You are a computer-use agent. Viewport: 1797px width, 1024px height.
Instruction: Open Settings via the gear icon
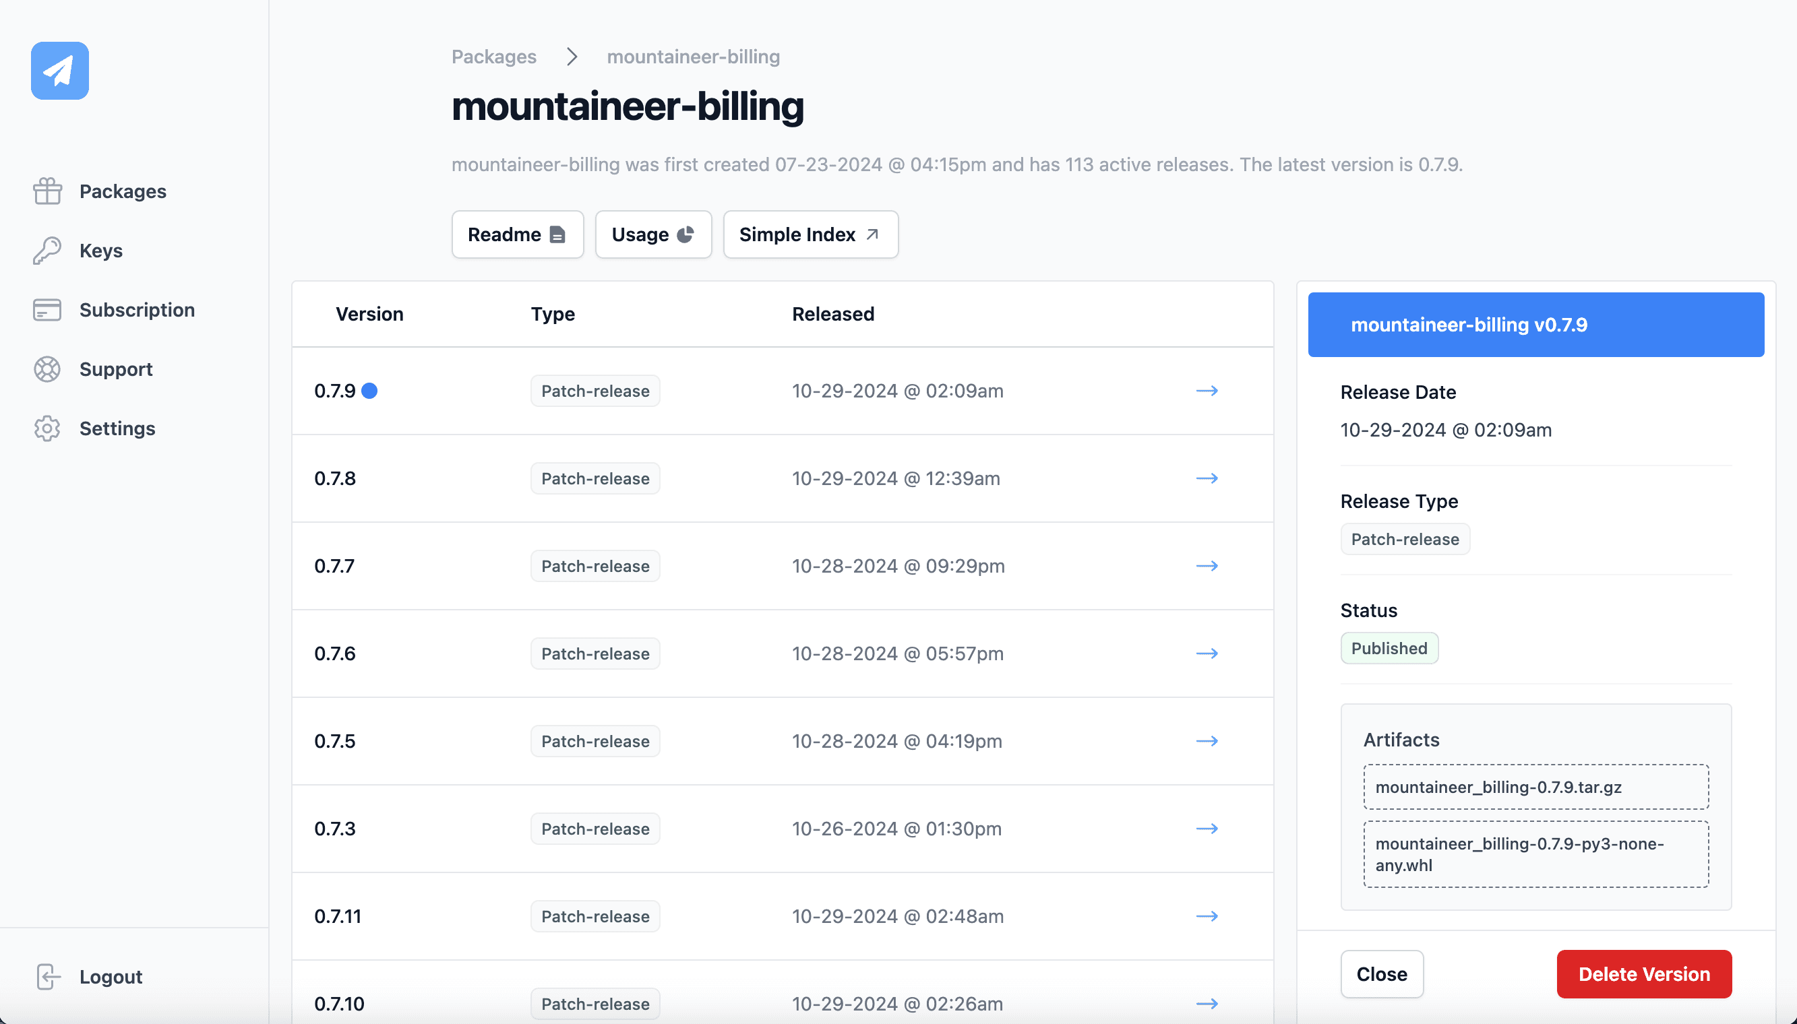tap(47, 428)
